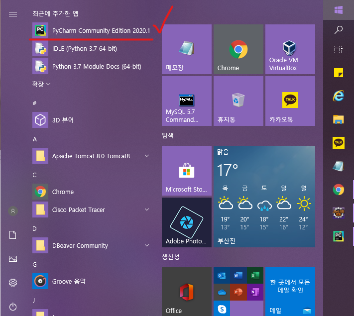
Task: Open the 카카오톡 tile
Action: [290, 101]
